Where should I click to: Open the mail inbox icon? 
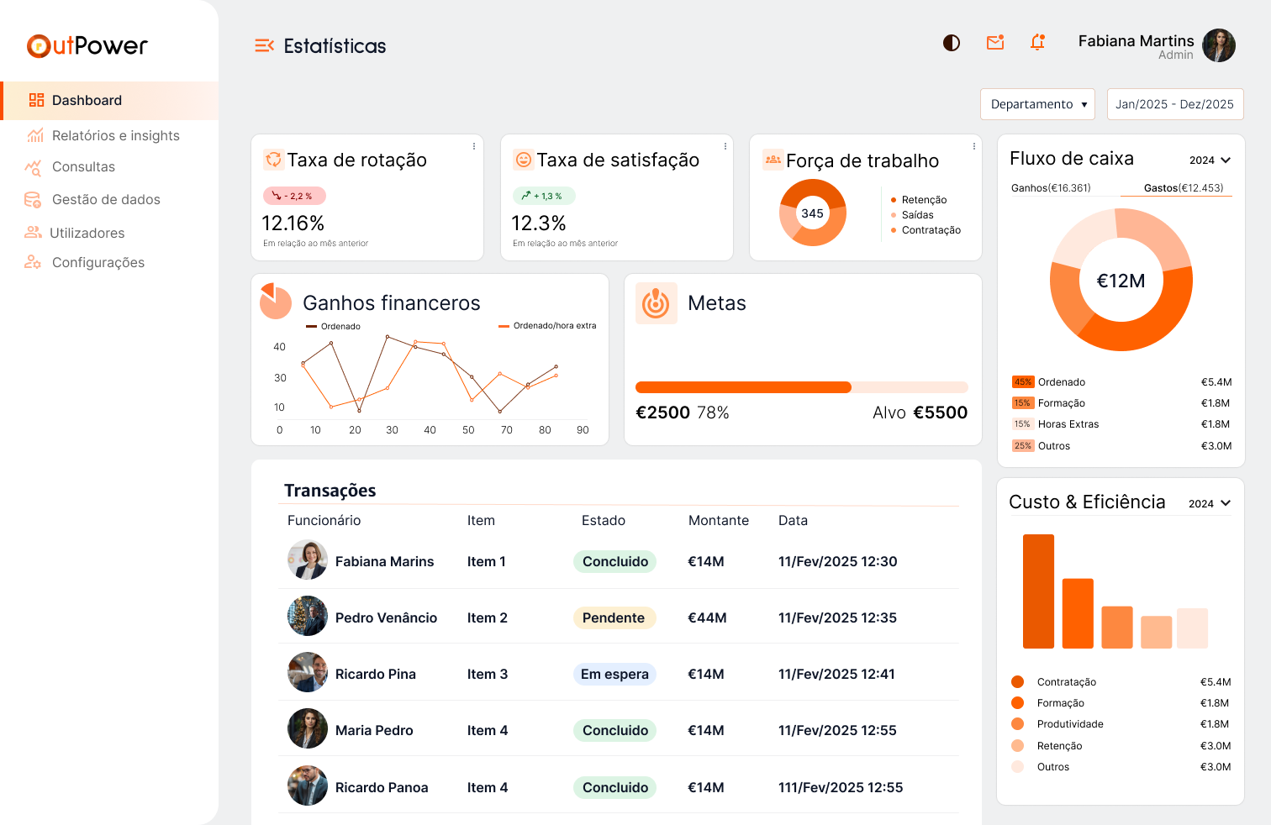click(x=995, y=43)
